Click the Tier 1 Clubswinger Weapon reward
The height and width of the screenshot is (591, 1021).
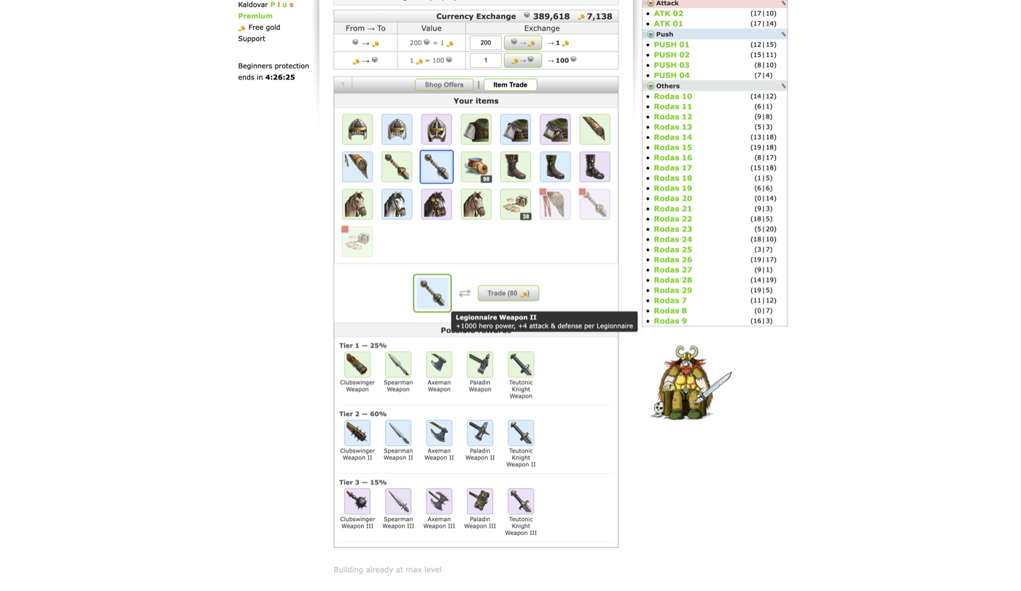point(357,364)
